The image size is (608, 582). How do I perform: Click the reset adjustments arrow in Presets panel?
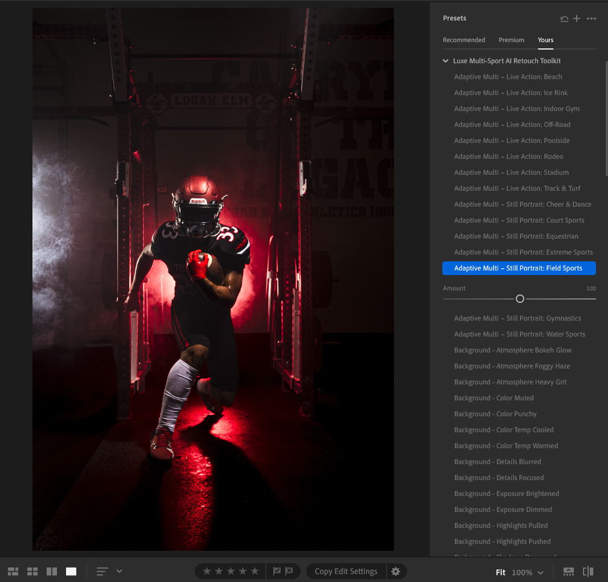564,18
